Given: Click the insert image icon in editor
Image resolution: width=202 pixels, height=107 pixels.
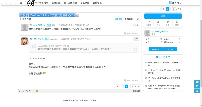Looking at the screenshot, I should (x=27, y=91).
